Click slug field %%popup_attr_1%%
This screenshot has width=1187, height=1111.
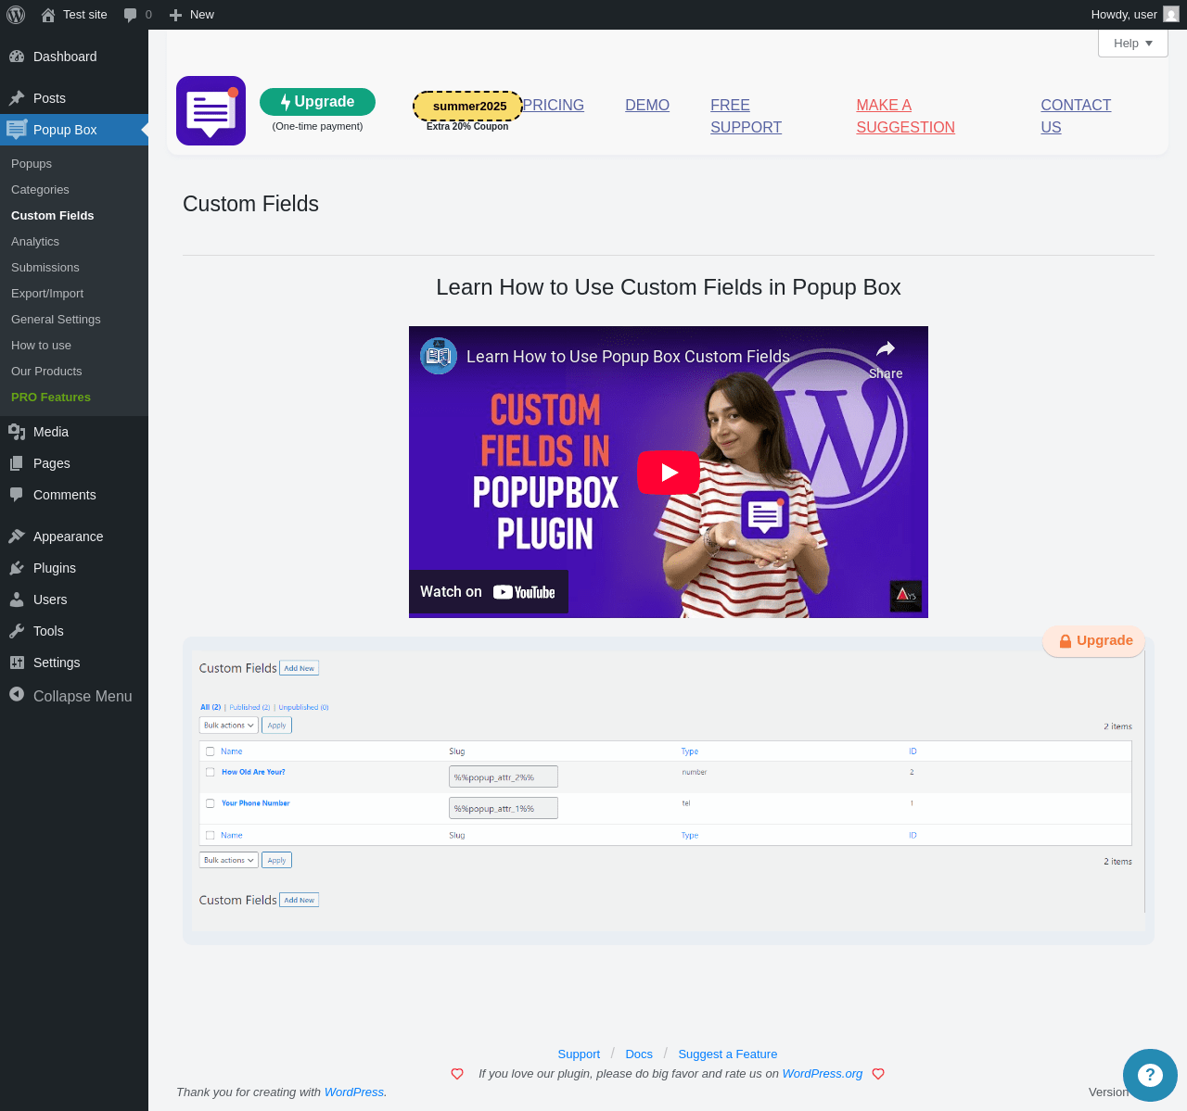click(504, 808)
